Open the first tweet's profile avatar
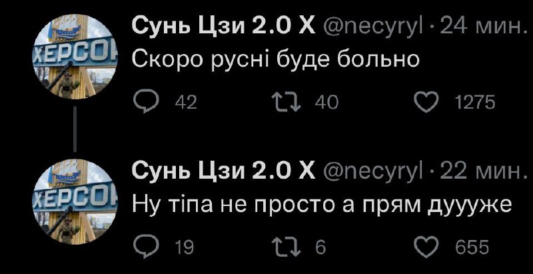Image resolution: width=533 pixels, height=274 pixels. tap(74, 57)
